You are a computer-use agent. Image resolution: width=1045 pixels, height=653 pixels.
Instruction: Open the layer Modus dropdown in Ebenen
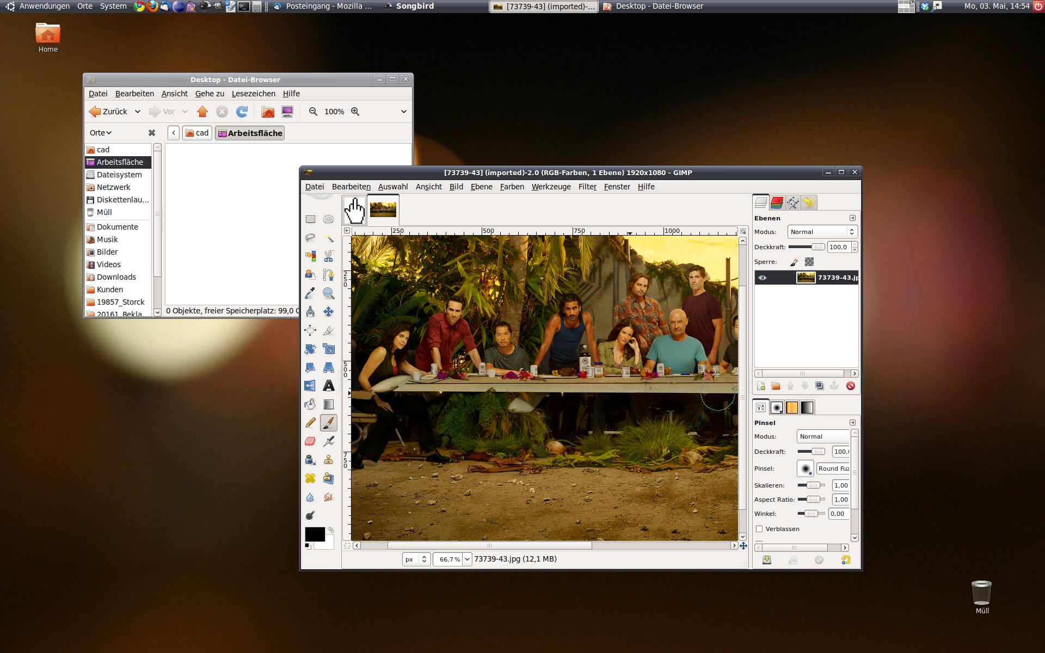click(822, 232)
